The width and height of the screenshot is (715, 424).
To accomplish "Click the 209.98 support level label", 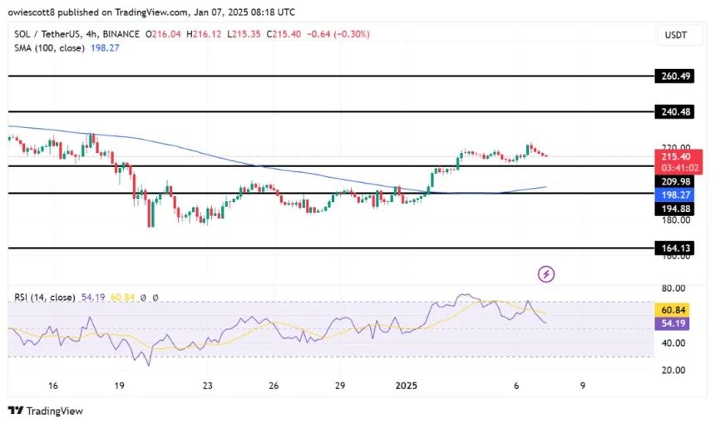I will click(x=675, y=181).
